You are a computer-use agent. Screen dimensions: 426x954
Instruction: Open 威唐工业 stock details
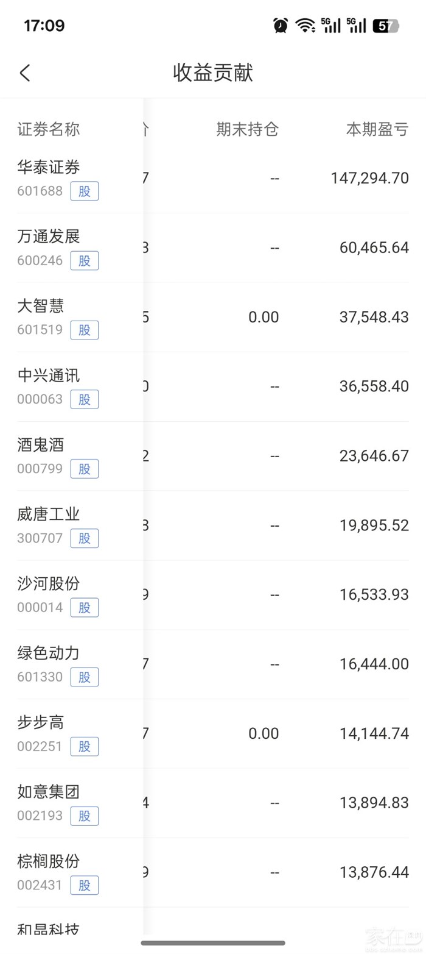[x=49, y=514]
